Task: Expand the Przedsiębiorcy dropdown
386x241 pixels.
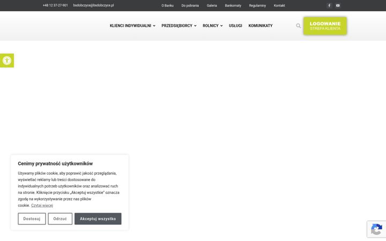Action: tap(179, 26)
